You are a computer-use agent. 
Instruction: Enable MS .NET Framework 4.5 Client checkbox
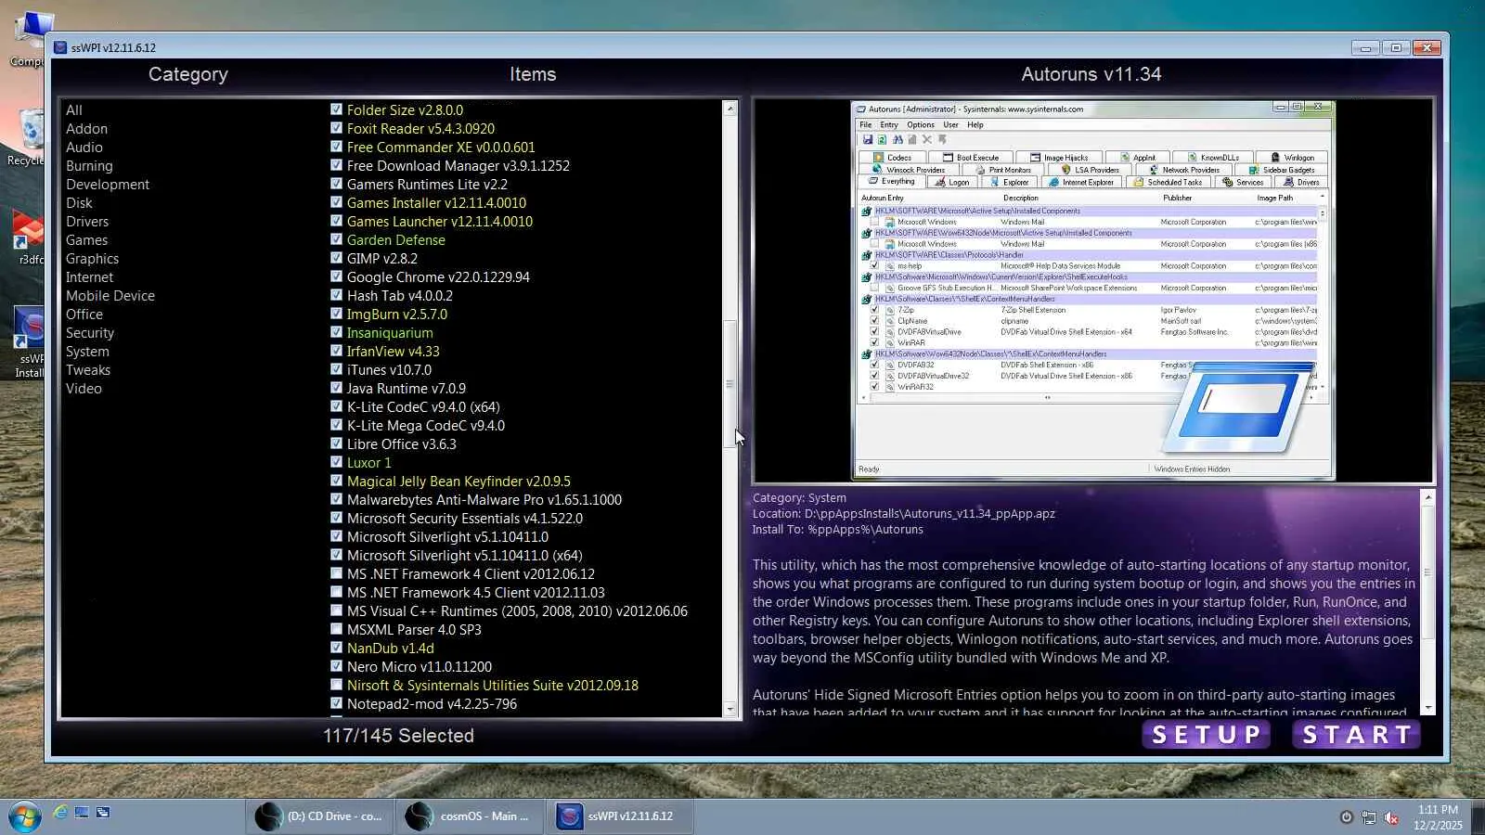click(x=337, y=592)
